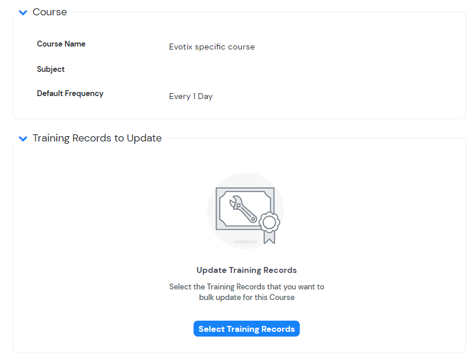This screenshot has height=356, width=475.
Task: Click the Update Training Records title text
Action: click(246, 271)
